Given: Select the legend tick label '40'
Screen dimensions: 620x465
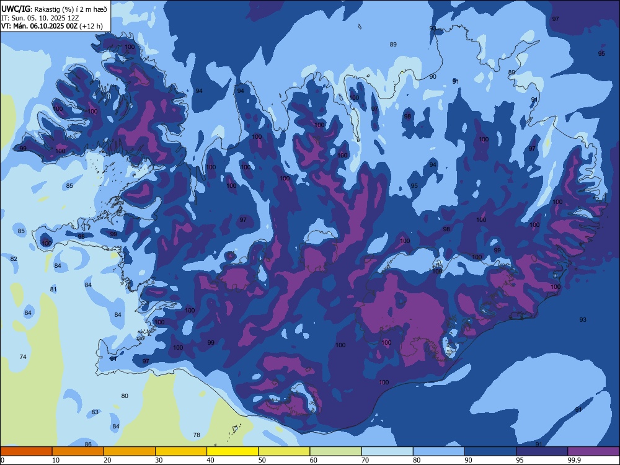Looking at the screenshot, I should (x=211, y=460).
